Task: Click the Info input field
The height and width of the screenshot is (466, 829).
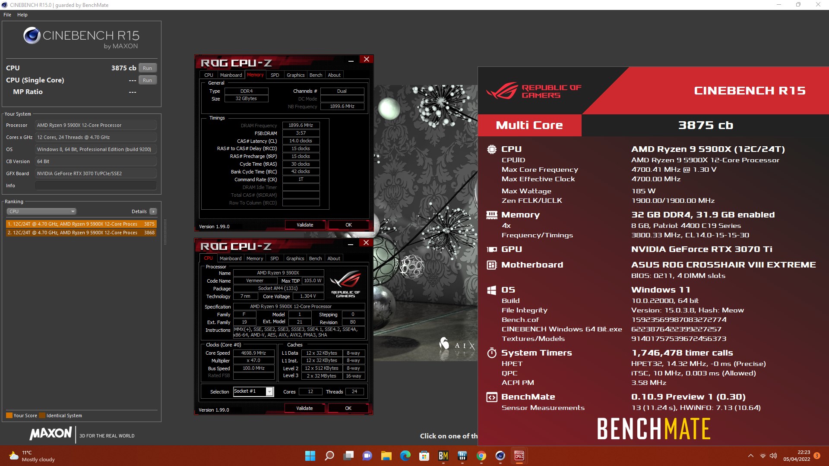Action: (x=95, y=186)
